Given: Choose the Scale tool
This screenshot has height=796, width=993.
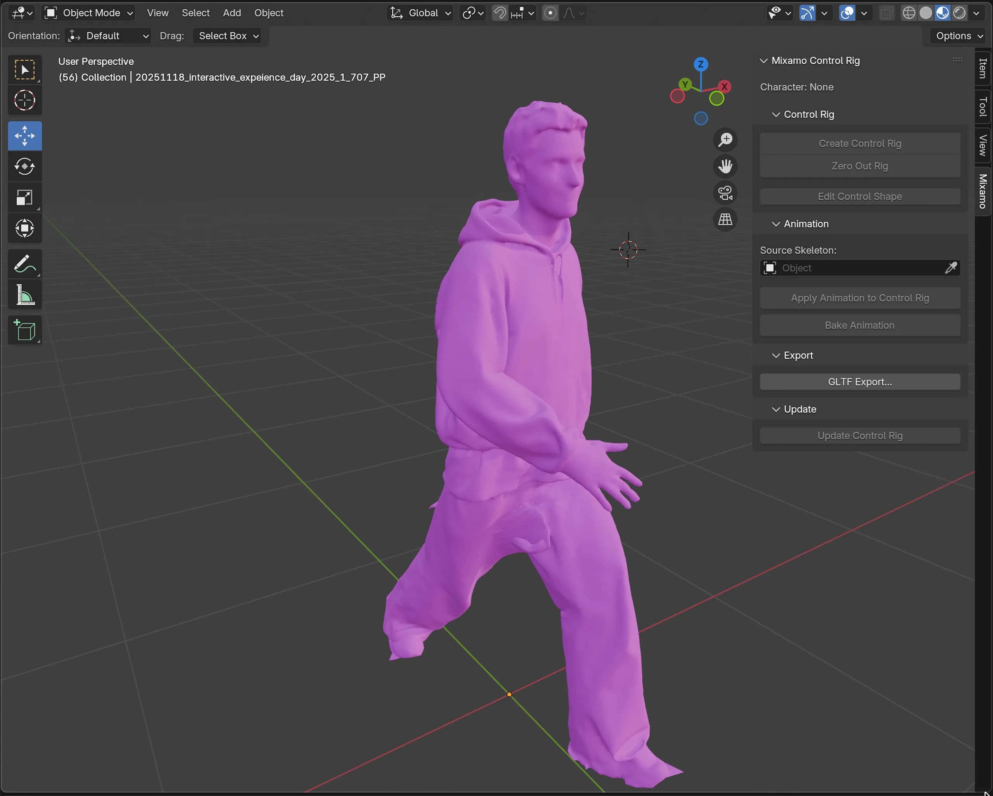Looking at the screenshot, I should coord(24,198).
